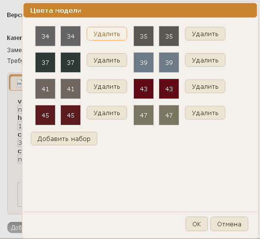The width and height of the screenshot is (260, 239).
Task: Pick the left maroon swatch 45
Action: (45, 115)
